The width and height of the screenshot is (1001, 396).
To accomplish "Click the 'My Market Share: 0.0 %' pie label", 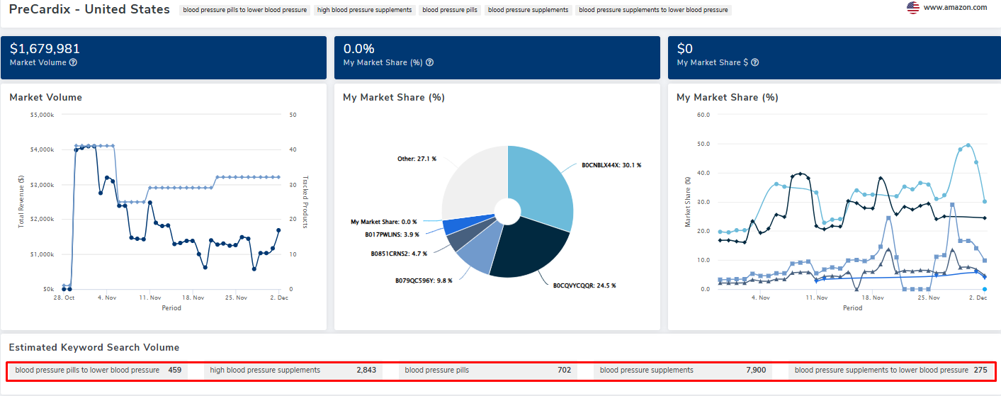I will coord(384,222).
